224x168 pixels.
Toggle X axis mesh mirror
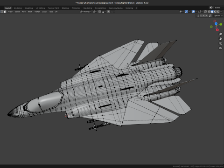(x=201, y=16)
